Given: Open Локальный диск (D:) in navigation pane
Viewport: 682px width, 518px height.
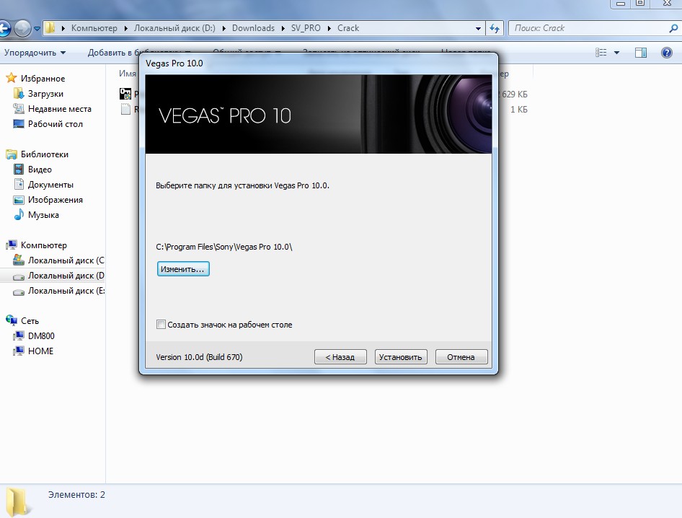Looking at the screenshot, I should pyautogui.click(x=66, y=276).
